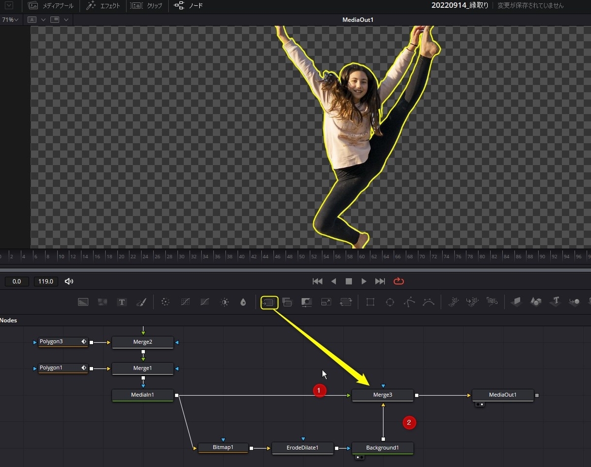Add the Matte Control tool

click(306, 302)
